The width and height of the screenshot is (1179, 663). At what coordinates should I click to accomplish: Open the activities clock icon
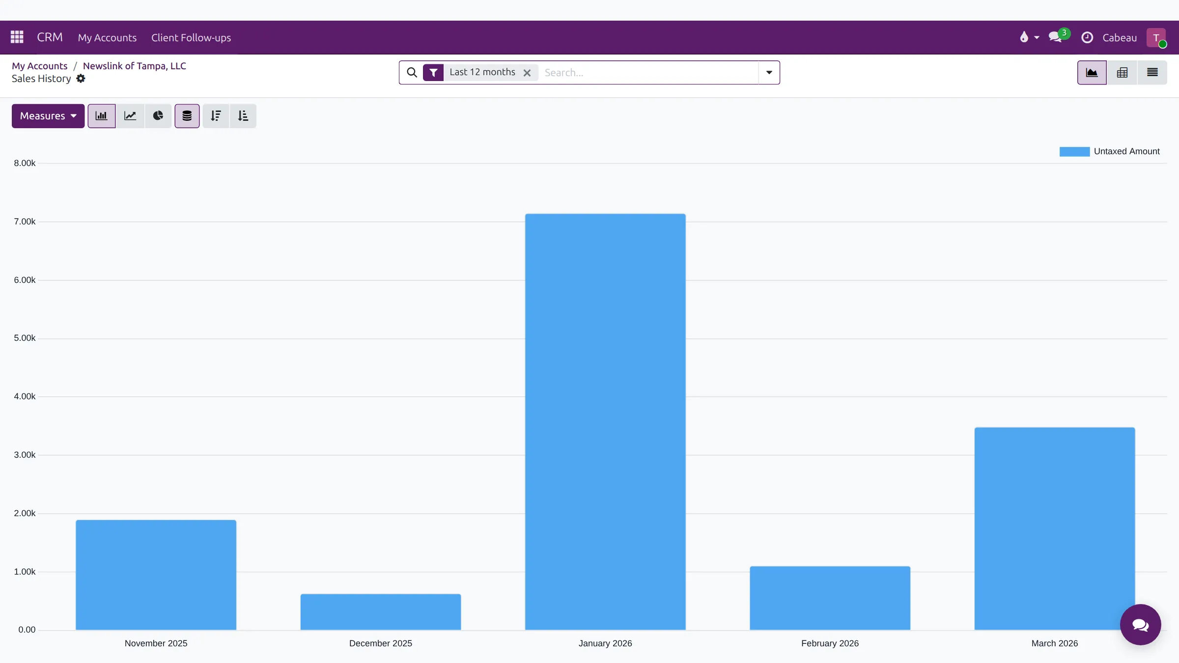(1087, 37)
